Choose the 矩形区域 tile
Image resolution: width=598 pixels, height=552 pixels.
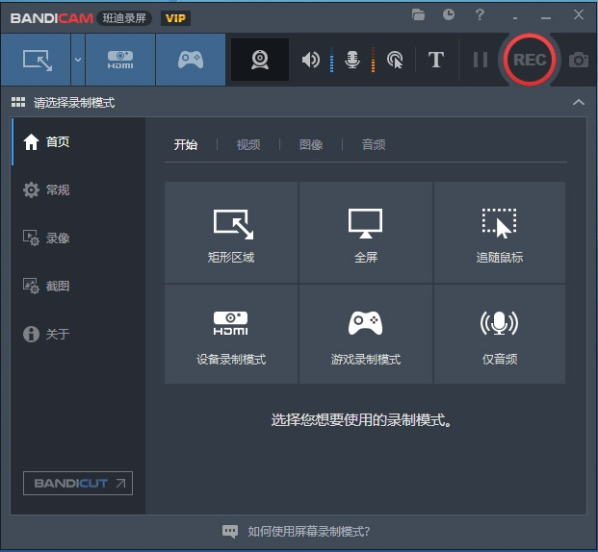click(231, 233)
